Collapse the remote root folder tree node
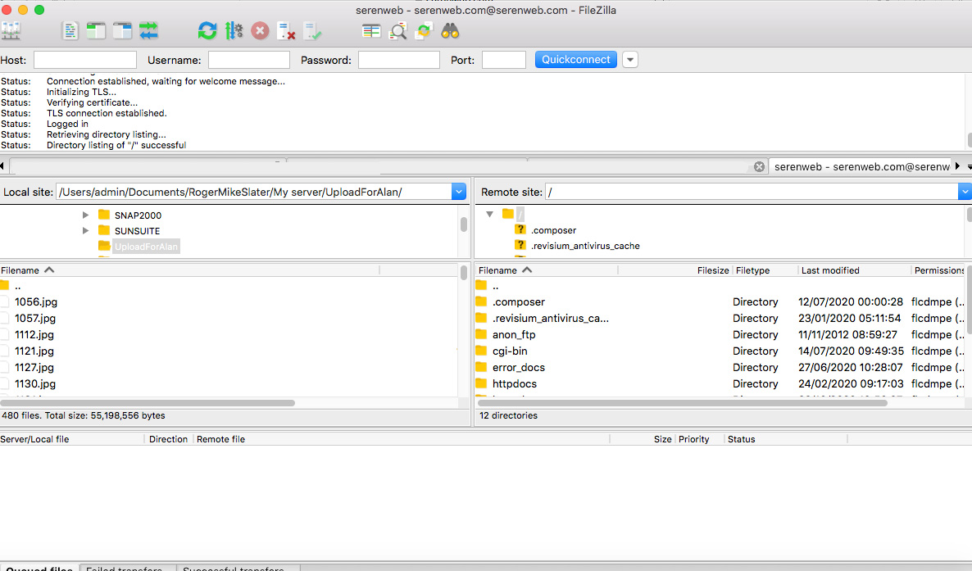Image resolution: width=972 pixels, height=571 pixels. point(490,214)
